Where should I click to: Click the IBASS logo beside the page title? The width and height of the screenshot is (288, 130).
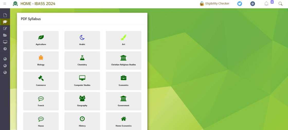click(x=15, y=4)
